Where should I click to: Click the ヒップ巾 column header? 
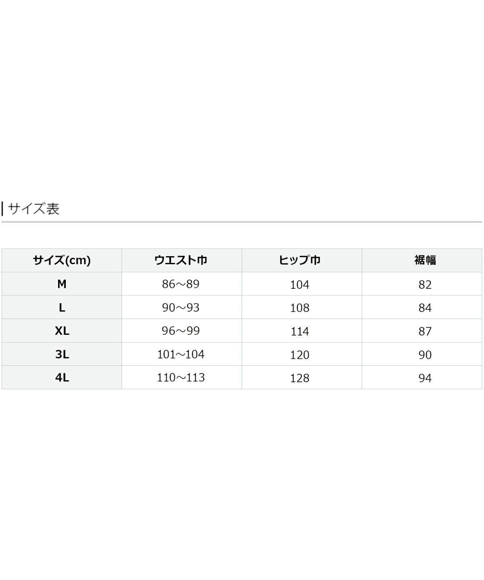300,260
